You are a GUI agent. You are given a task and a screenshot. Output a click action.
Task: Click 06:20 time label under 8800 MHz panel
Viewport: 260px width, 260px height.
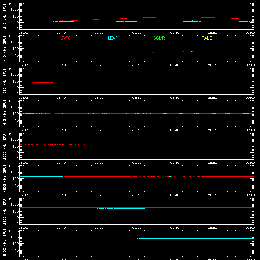pos(99,228)
